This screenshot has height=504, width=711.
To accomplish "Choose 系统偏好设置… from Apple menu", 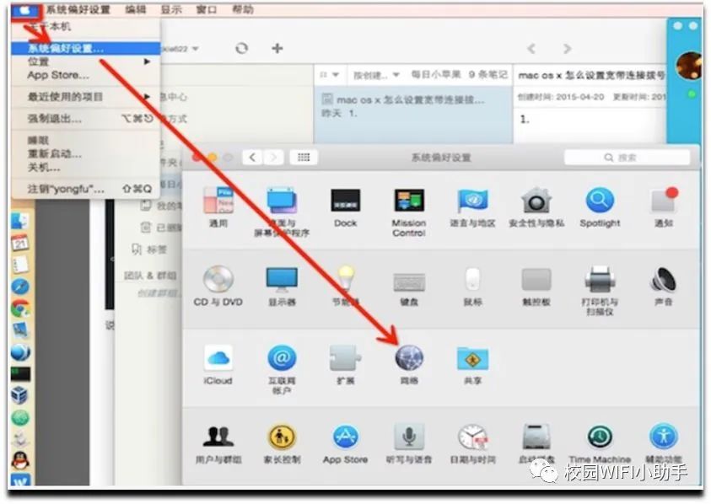I will (x=86, y=49).
